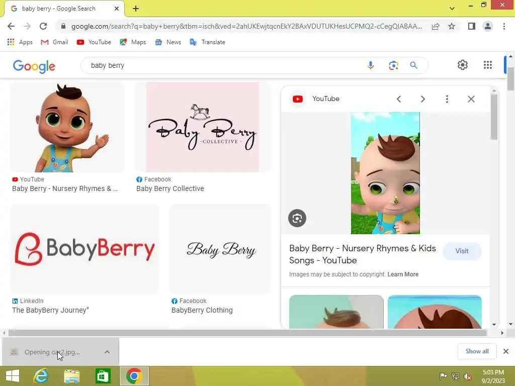Viewport: 515px width, 386px height.
Task: Expand the tab search chevron
Action: tap(452, 8)
